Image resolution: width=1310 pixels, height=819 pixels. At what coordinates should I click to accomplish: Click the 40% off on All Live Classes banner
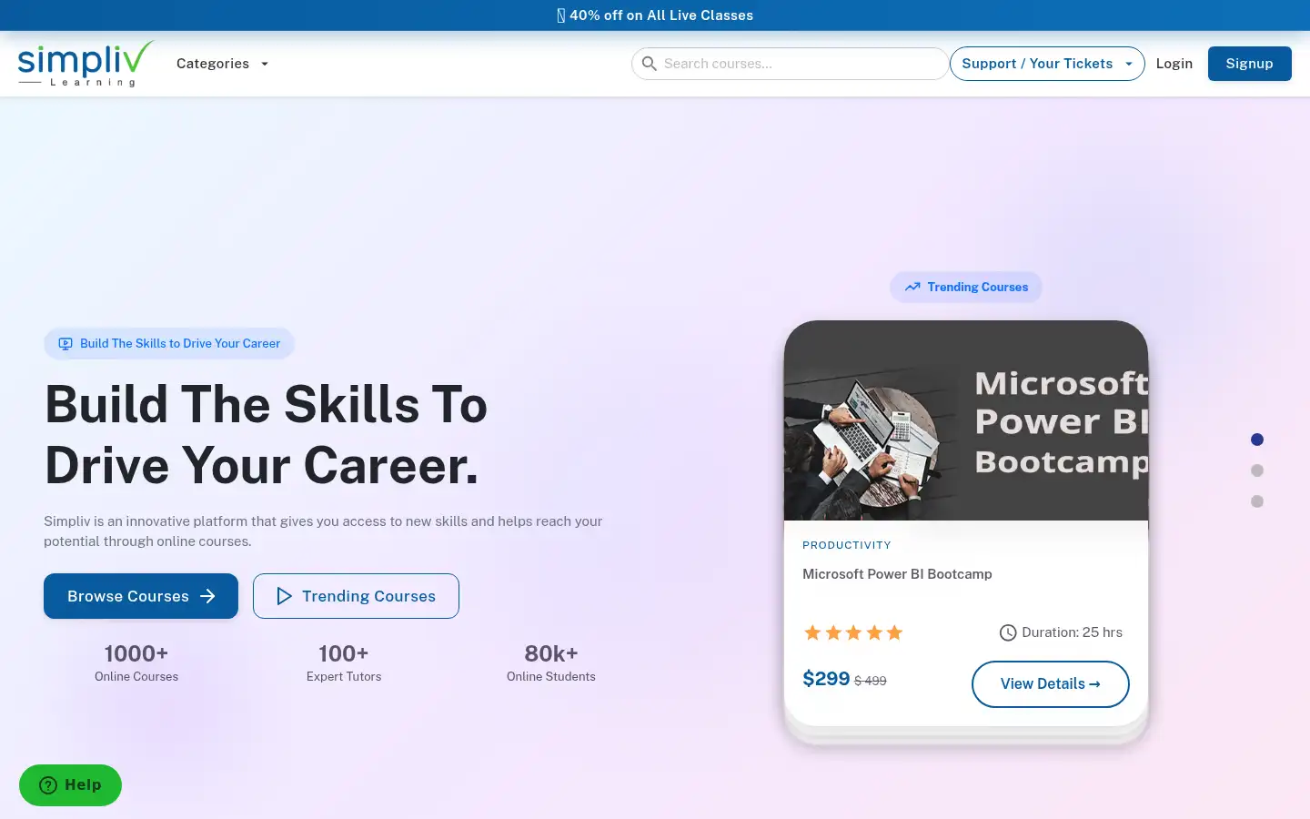(x=655, y=15)
